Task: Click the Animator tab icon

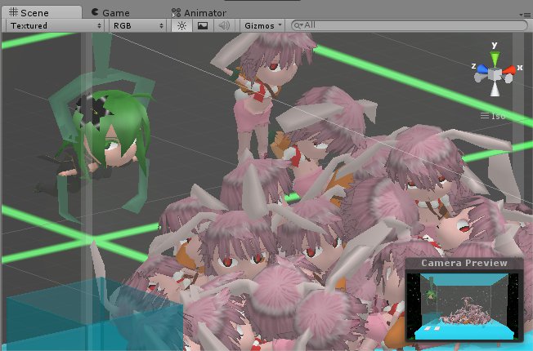Action: (x=176, y=13)
